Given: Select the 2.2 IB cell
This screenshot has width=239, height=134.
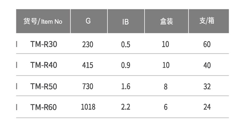Looking at the screenshot, I should 126,107.
